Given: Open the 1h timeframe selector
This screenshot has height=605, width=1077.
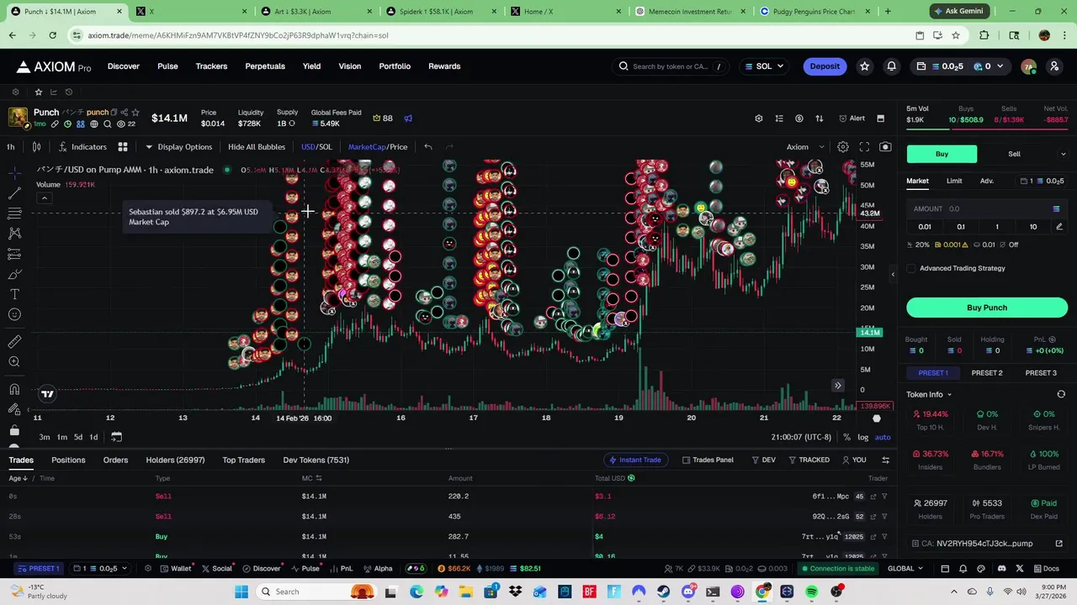Looking at the screenshot, I should [10, 147].
